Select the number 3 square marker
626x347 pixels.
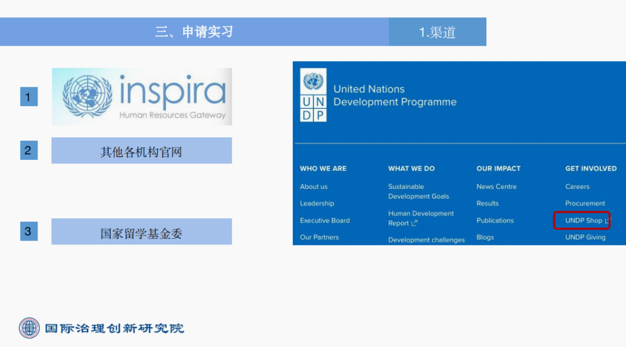pos(28,232)
